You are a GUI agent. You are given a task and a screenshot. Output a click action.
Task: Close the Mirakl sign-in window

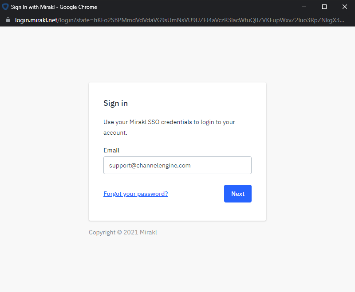tap(345, 7)
